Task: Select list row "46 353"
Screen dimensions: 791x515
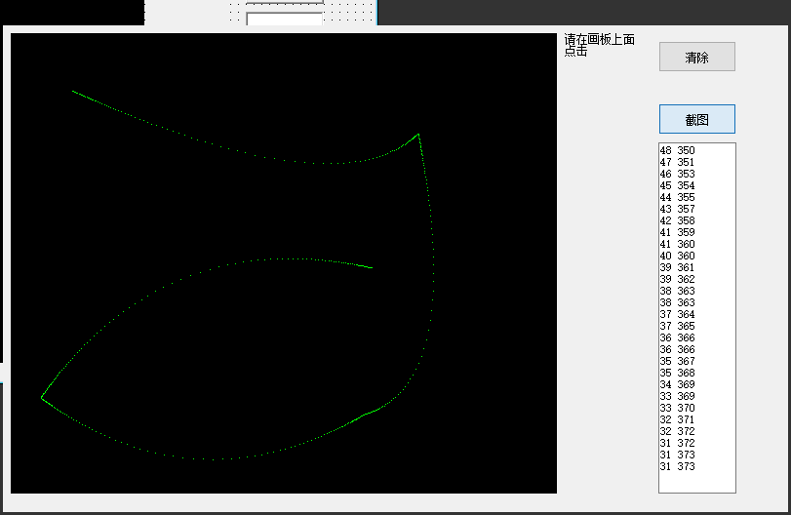Action: pyautogui.click(x=696, y=174)
